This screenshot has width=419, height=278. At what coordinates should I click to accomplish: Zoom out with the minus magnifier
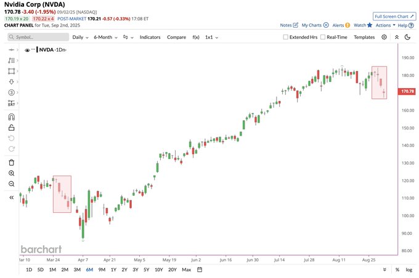(x=12, y=184)
